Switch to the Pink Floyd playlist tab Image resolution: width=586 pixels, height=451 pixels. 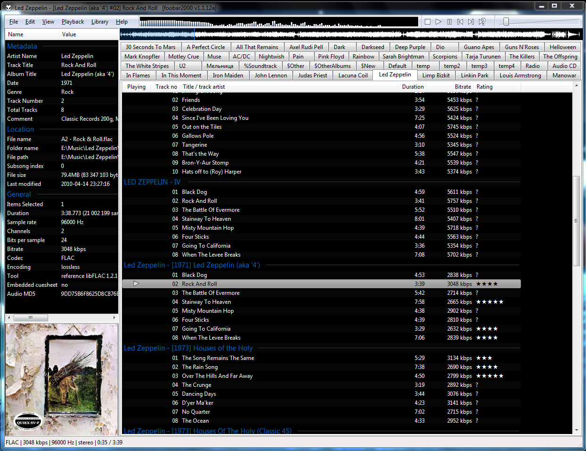331,57
